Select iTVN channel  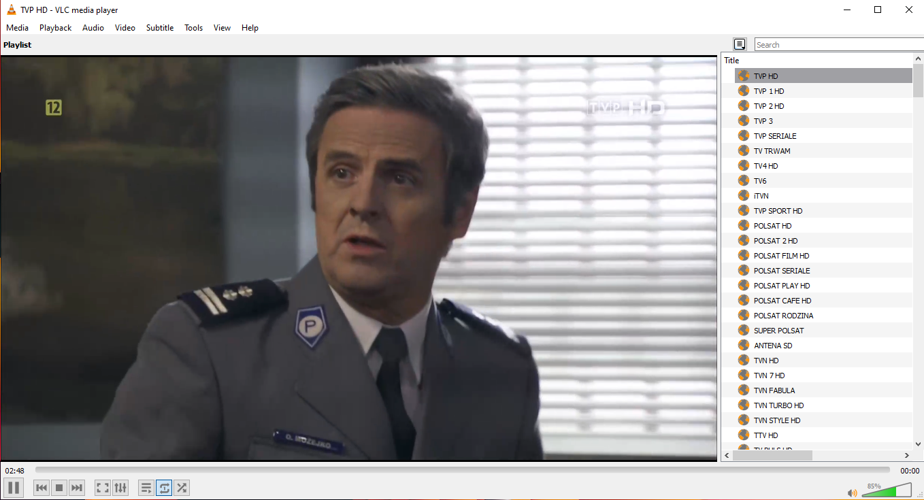[823, 196]
